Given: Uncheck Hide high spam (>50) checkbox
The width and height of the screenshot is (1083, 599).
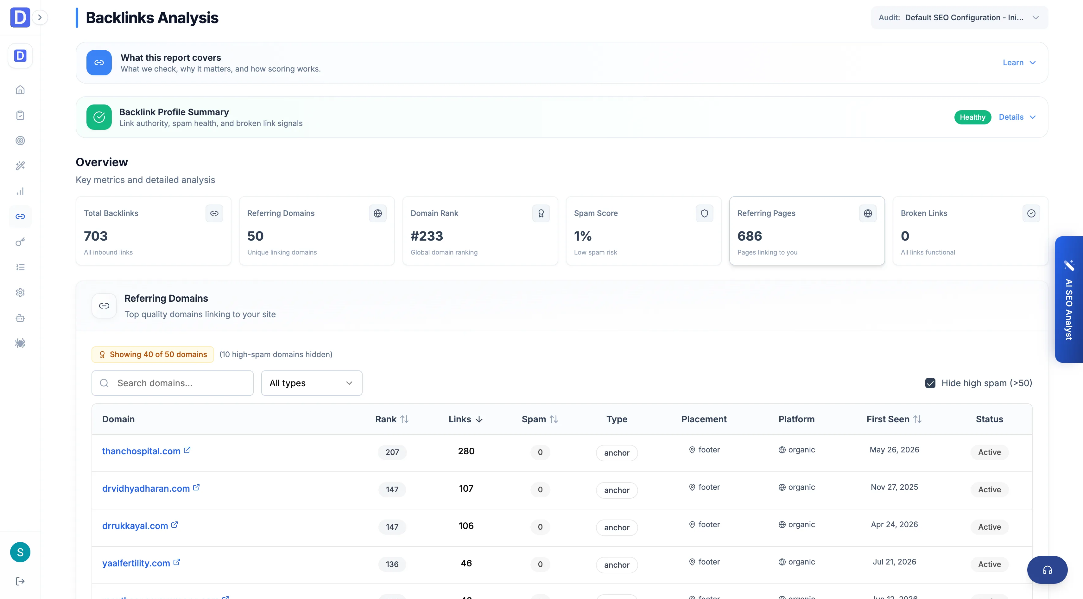Looking at the screenshot, I should click(930, 383).
